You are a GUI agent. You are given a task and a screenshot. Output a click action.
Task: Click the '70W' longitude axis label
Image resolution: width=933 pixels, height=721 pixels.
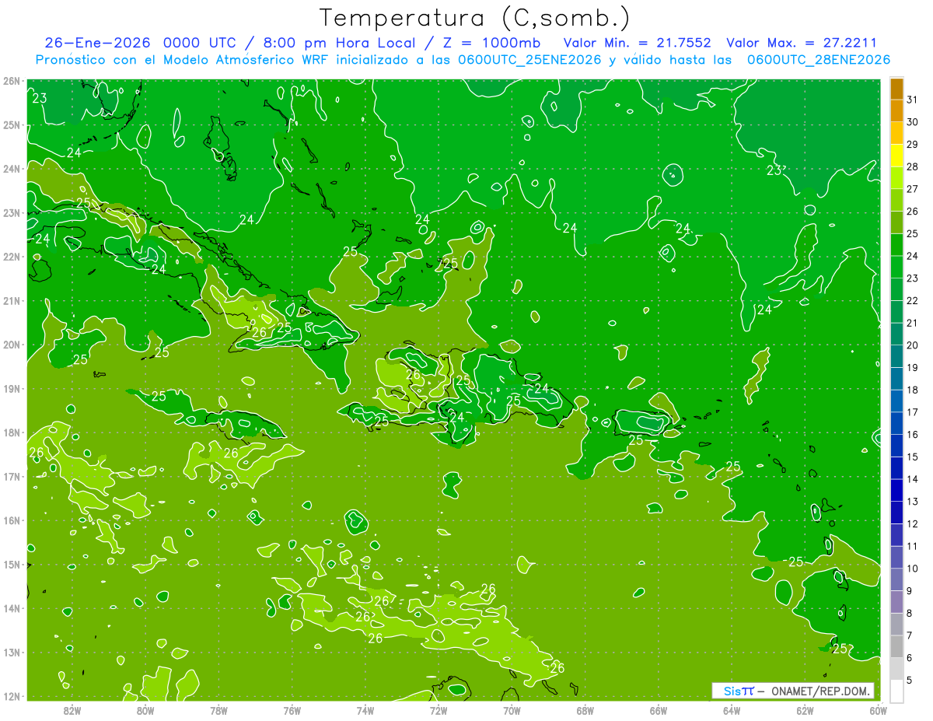(x=512, y=710)
